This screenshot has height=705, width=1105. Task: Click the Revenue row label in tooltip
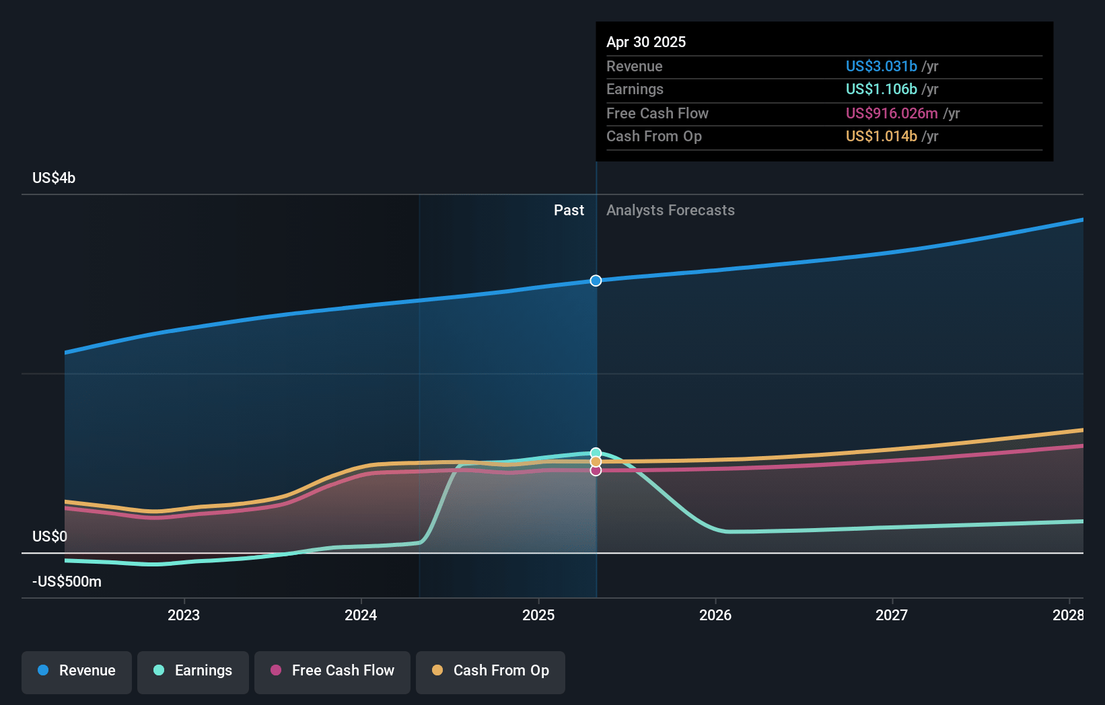tap(635, 66)
